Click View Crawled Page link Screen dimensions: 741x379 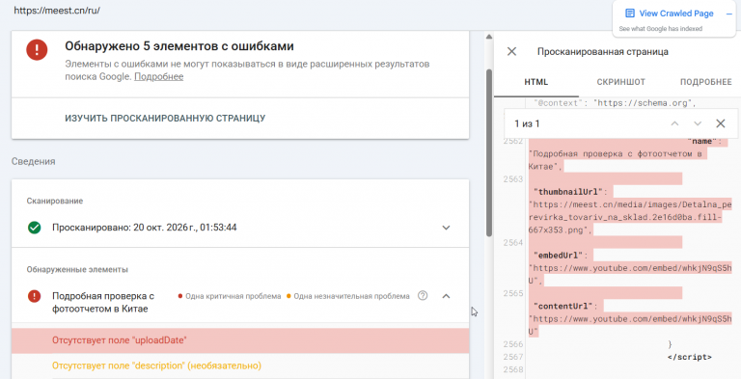tap(676, 14)
